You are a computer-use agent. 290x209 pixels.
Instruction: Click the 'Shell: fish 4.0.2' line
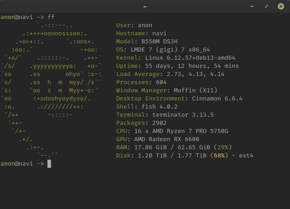click(x=147, y=107)
